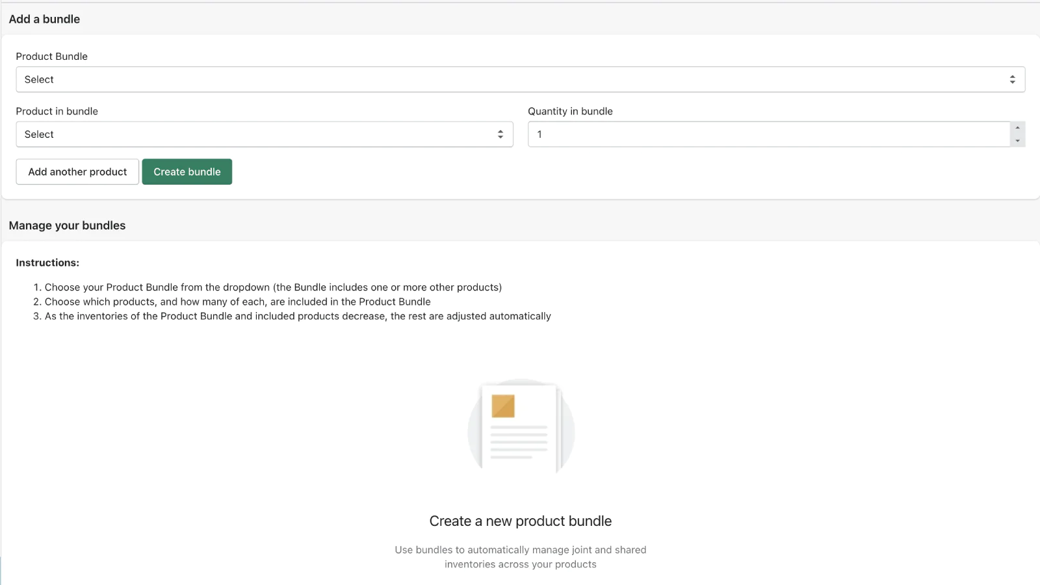Click the Quantity in bundle label
Image resolution: width=1040 pixels, height=585 pixels.
coord(570,111)
